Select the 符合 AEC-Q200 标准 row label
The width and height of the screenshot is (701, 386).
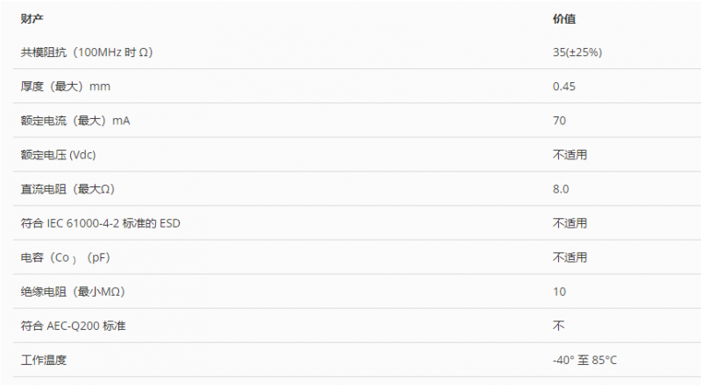click(x=74, y=326)
